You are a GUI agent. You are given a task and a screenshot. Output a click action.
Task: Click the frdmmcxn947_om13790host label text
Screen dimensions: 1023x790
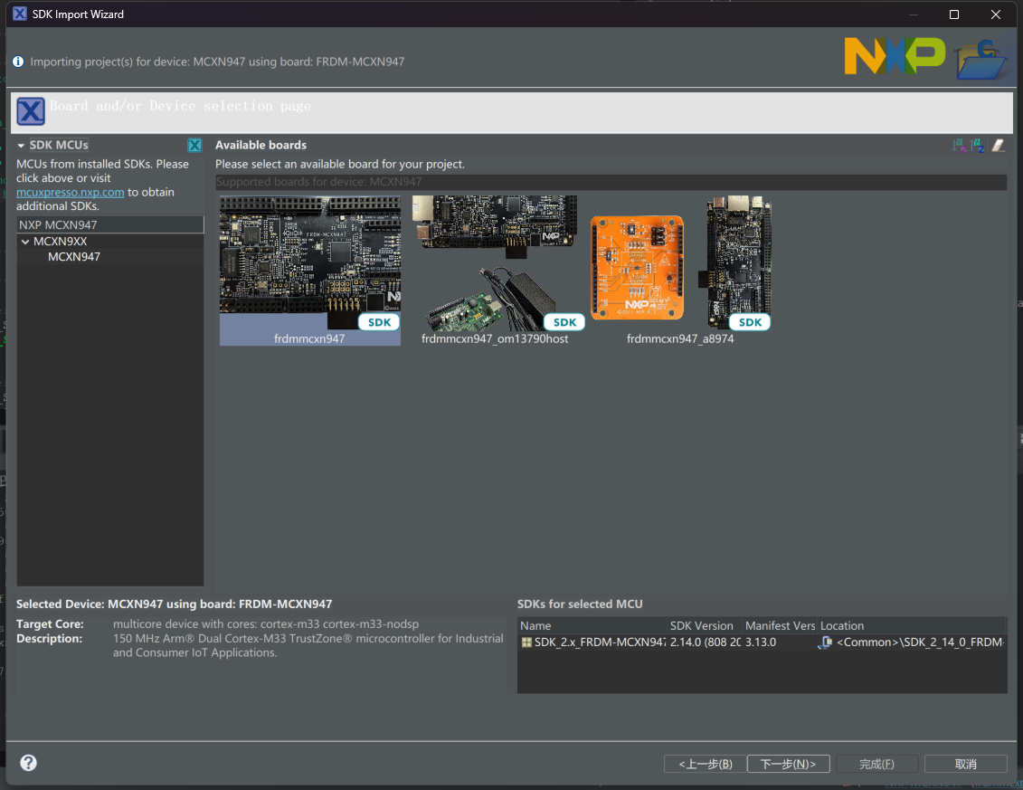tap(495, 338)
